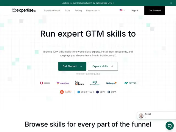This screenshot has width=176, height=132.
Task: Click the Browse skills for every part heading
Action: pyautogui.click(x=88, y=124)
